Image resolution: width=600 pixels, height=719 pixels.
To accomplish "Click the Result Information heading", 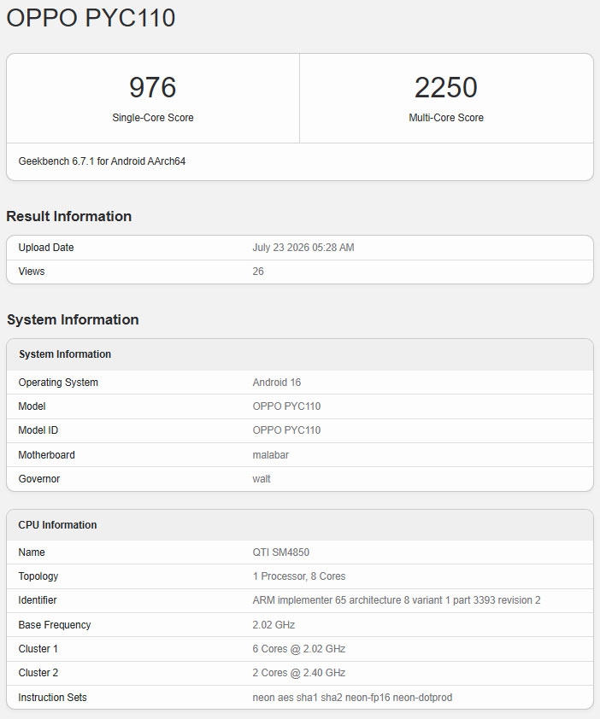I will pos(69,216).
